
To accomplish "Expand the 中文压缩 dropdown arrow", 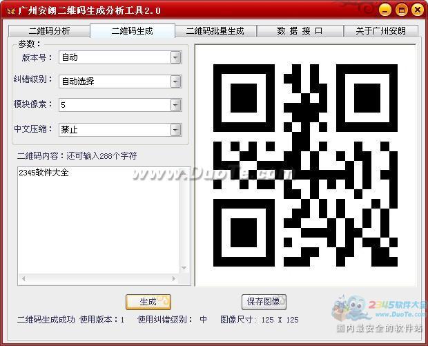I will pyautogui.click(x=175, y=130).
